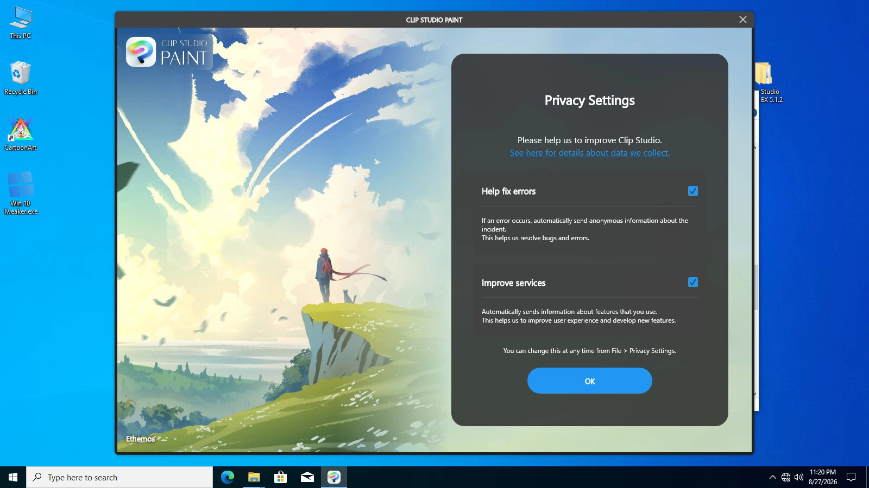
Task: Click the 'CLIP STUDIO PAINT' window title
Action: pos(434,20)
